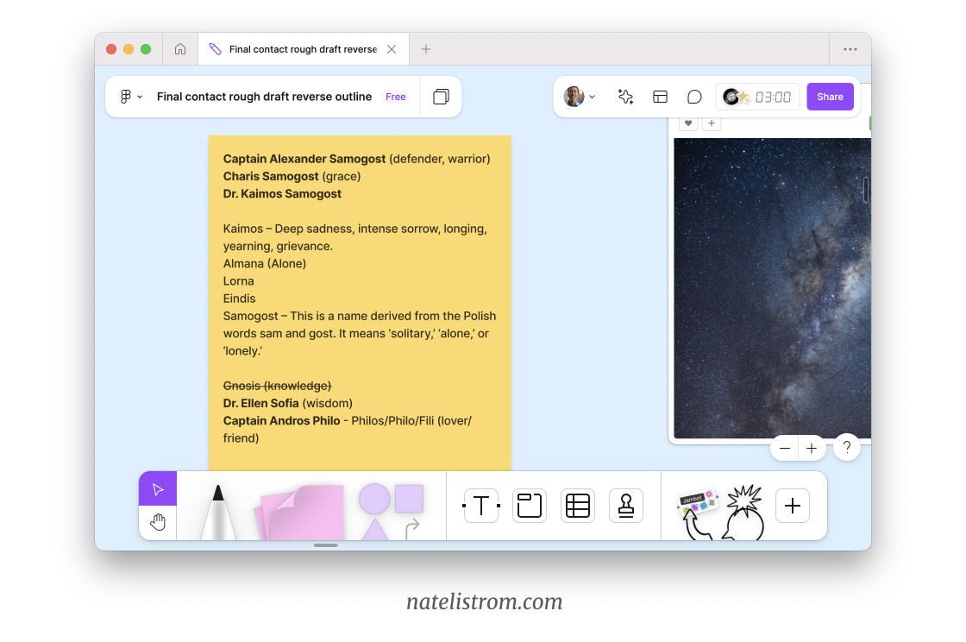
Task: Select the connector arrow tool
Action: (x=412, y=529)
